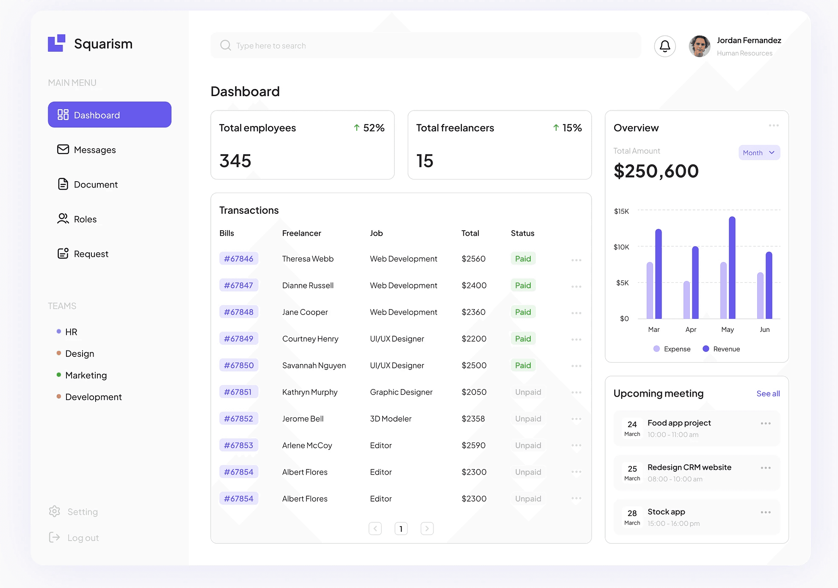Open bill #67851
The image size is (838, 588).
click(x=239, y=392)
